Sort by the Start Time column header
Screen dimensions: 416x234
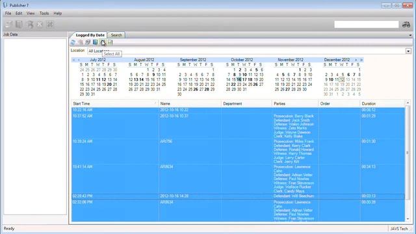[x=115, y=104]
